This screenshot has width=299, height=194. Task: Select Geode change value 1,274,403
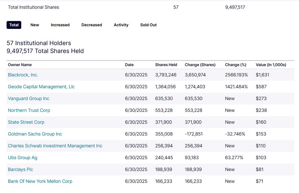195,87
